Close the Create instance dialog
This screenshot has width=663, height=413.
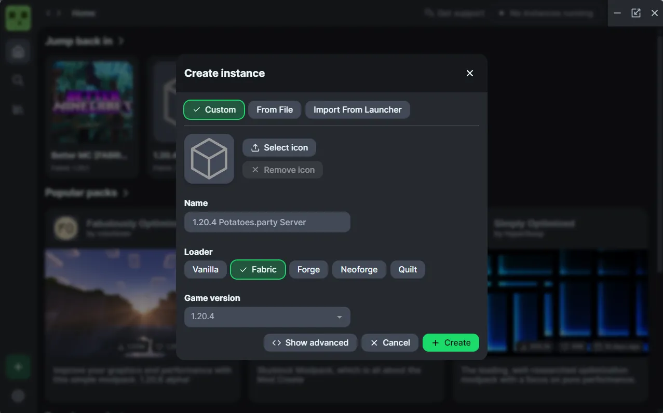[x=469, y=73]
